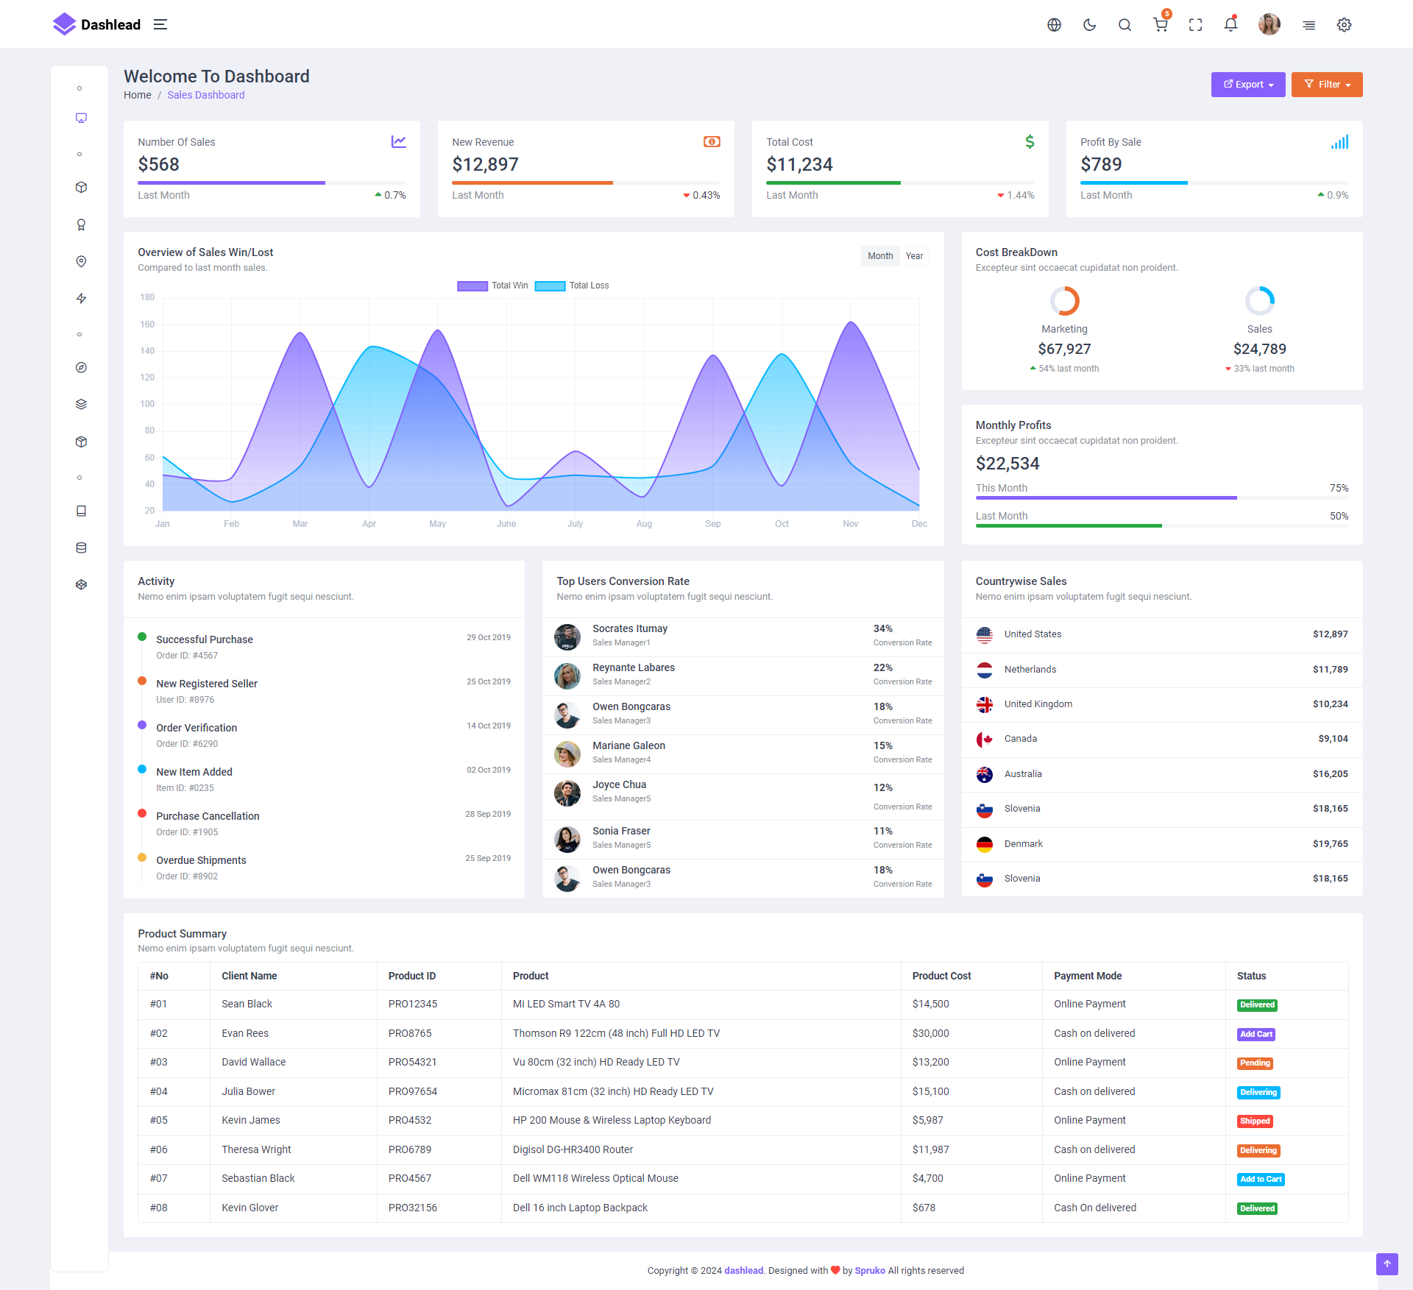Switch chart to Year tab
The height and width of the screenshot is (1290, 1413).
point(914,256)
